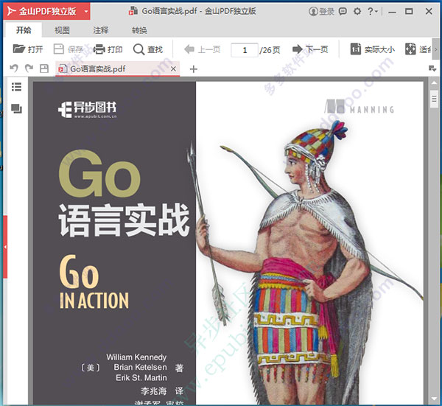The height and width of the screenshot is (406, 442).
Task: Add a new tab with the plus button
Action: coord(193,69)
